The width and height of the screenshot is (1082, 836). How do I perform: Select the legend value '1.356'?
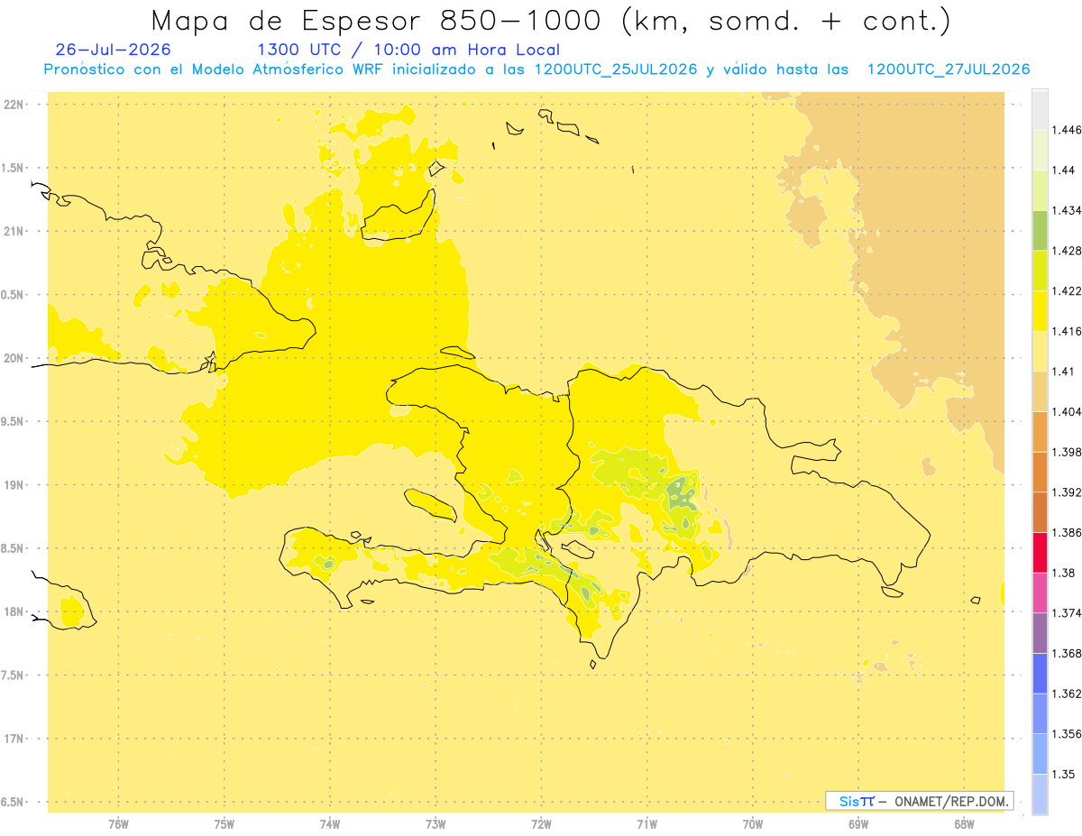click(1066, 734)
